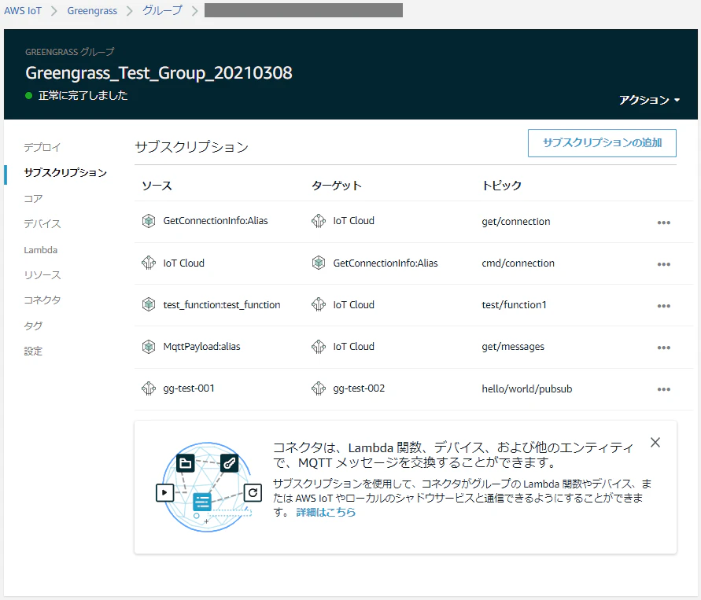Click the IoT Cloud icon in test/function1 row

pos(319,304)
